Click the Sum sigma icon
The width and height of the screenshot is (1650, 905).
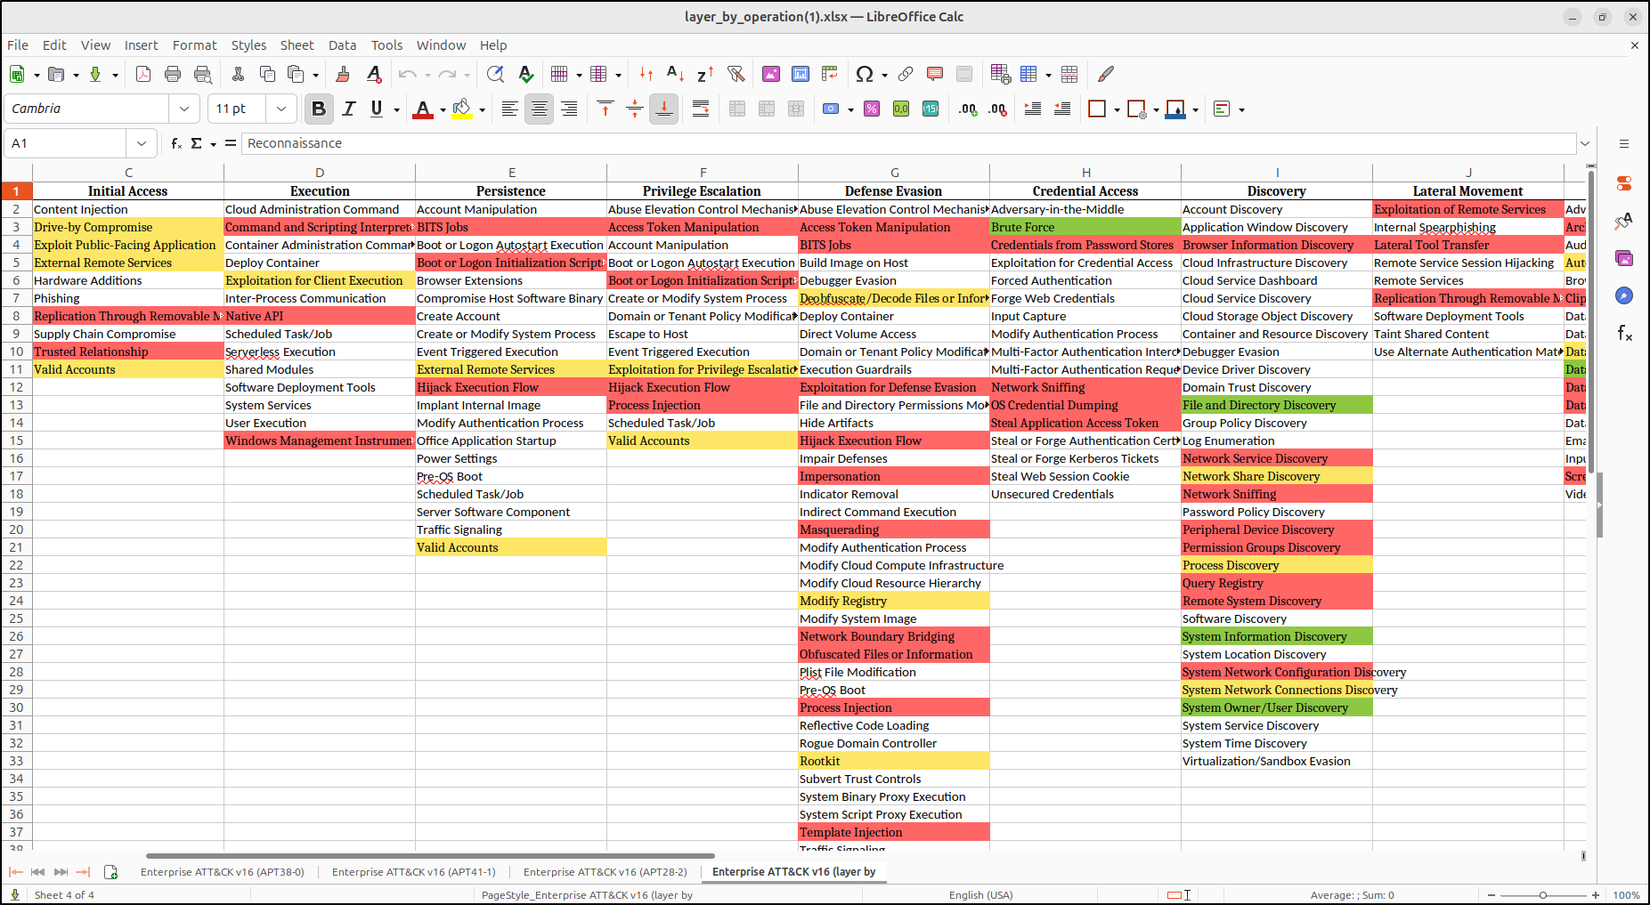(x=196, y=143)
